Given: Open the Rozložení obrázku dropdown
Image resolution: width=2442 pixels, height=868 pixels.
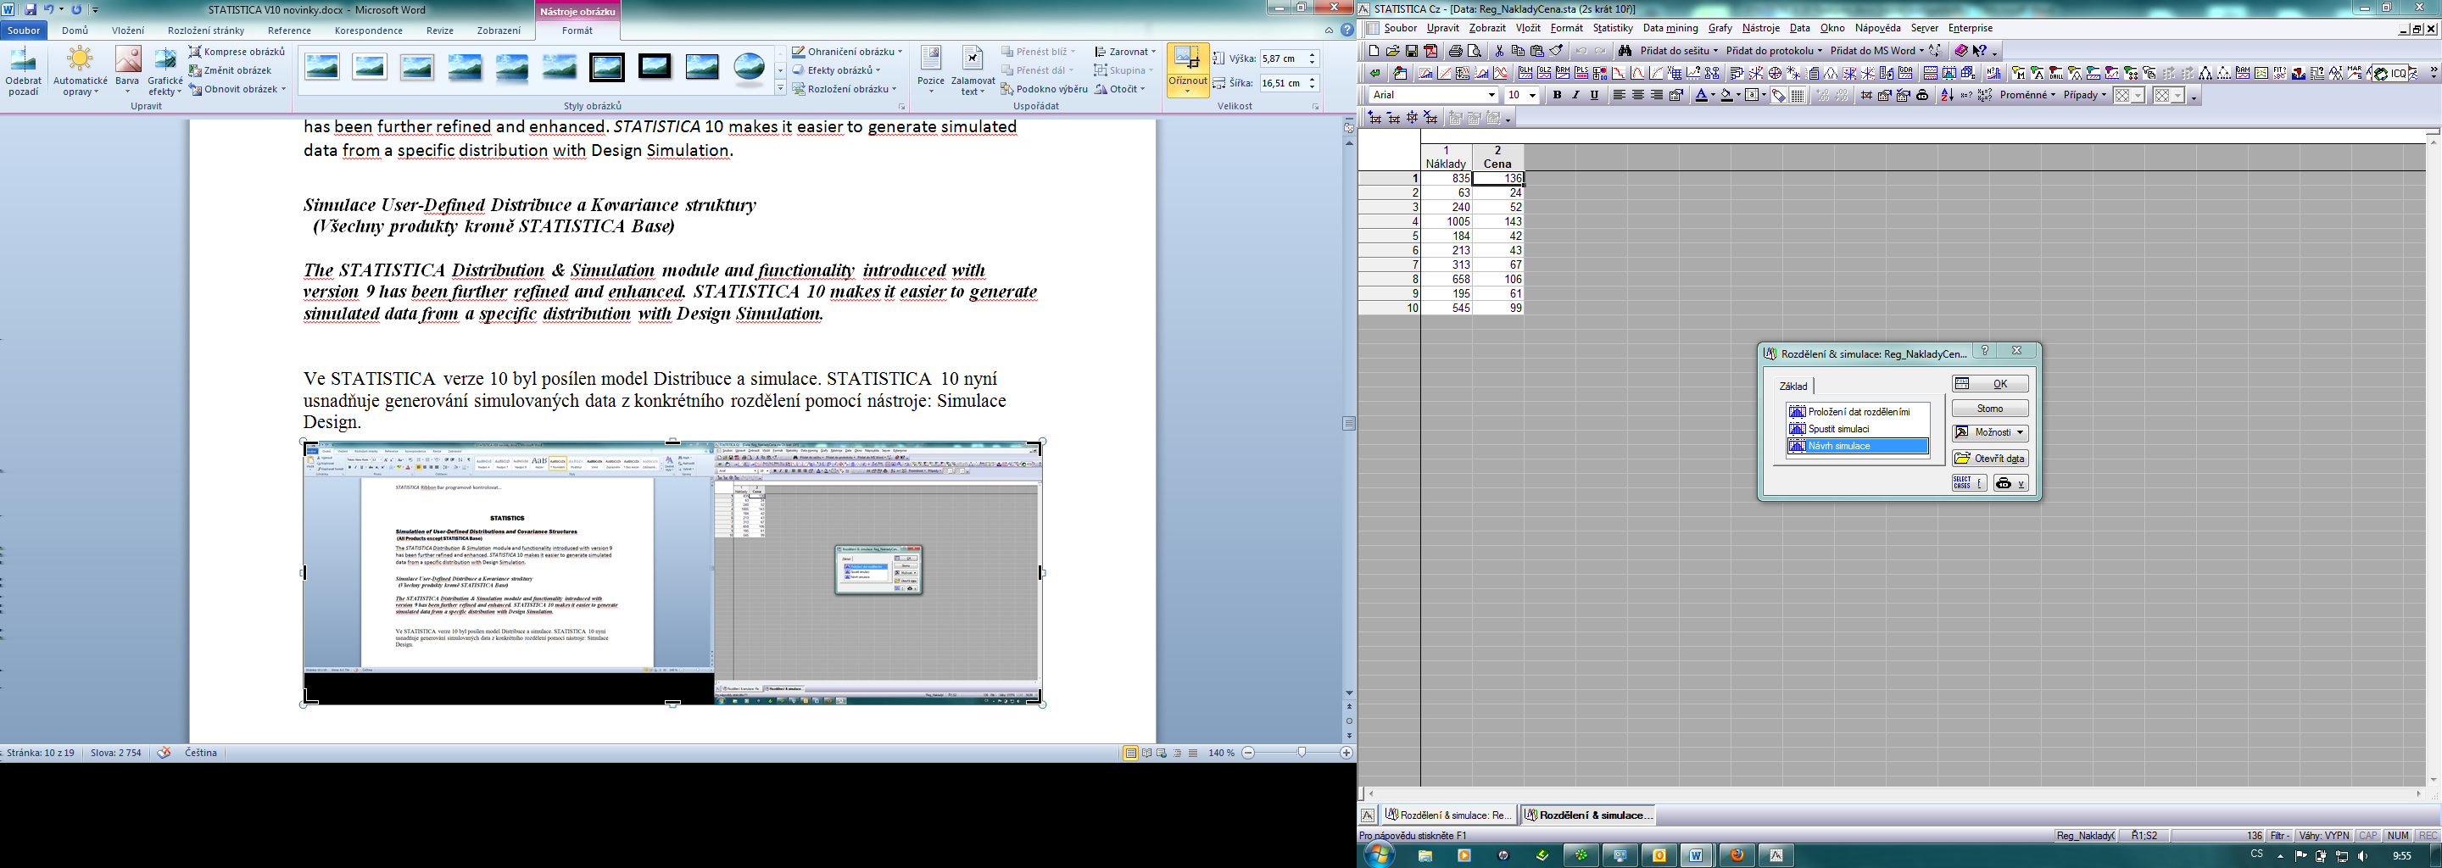Looking at the screenshot, I should click(x=845, y=89).
